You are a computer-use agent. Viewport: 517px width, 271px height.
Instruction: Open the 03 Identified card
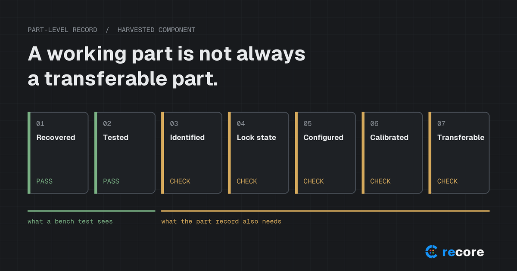pos(192,153)
